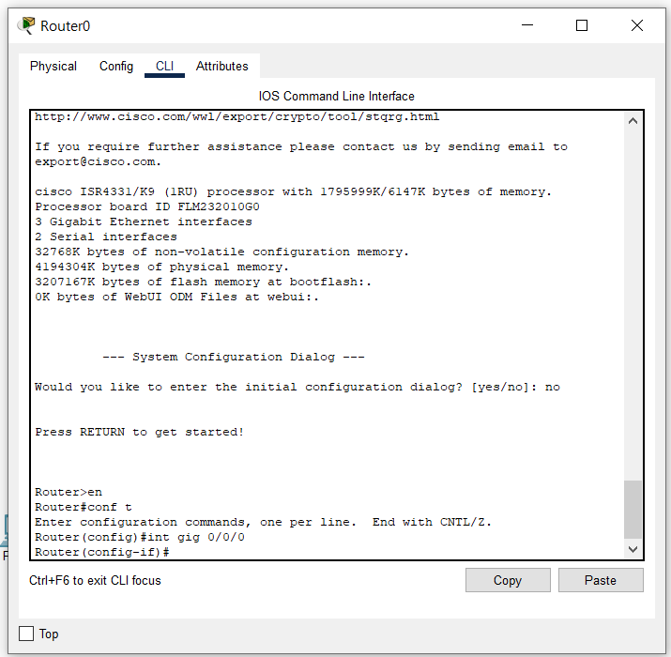This screenshot has width=671, height=657.
Task: Click the 'IOS Command Line Interface' label
Action: pyautogui.click(x=336, y=97)
